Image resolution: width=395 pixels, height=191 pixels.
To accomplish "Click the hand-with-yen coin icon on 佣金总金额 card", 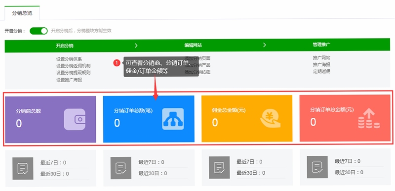I will (x=270, y=119).
